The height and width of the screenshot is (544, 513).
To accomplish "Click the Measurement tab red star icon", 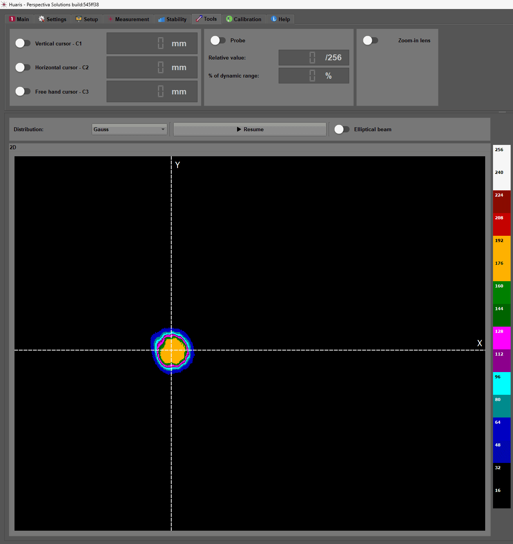I will pos(111,19).
